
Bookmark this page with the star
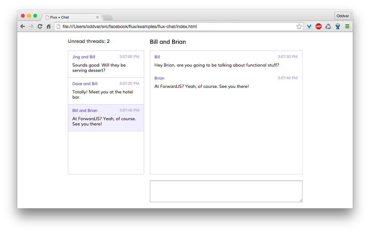(x=299, y=27)
